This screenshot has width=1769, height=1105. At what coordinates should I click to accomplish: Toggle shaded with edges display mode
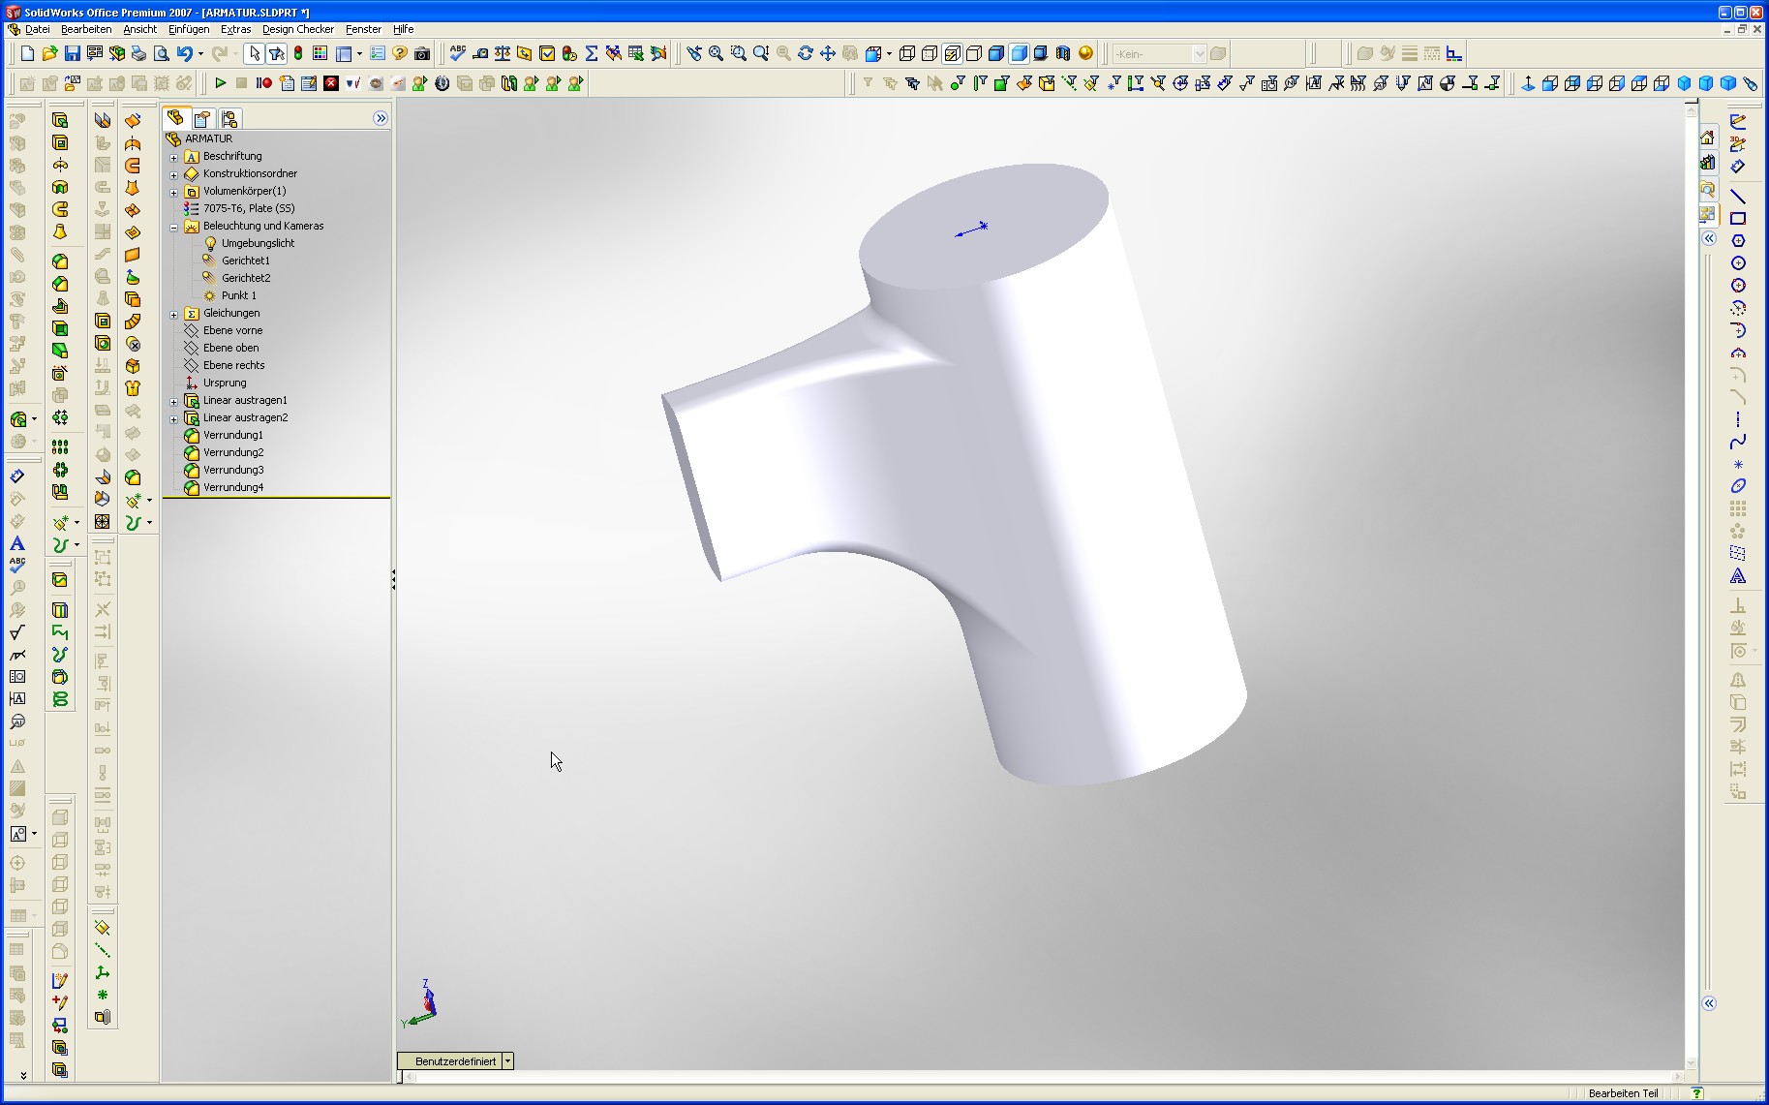(x=996, y=54)
